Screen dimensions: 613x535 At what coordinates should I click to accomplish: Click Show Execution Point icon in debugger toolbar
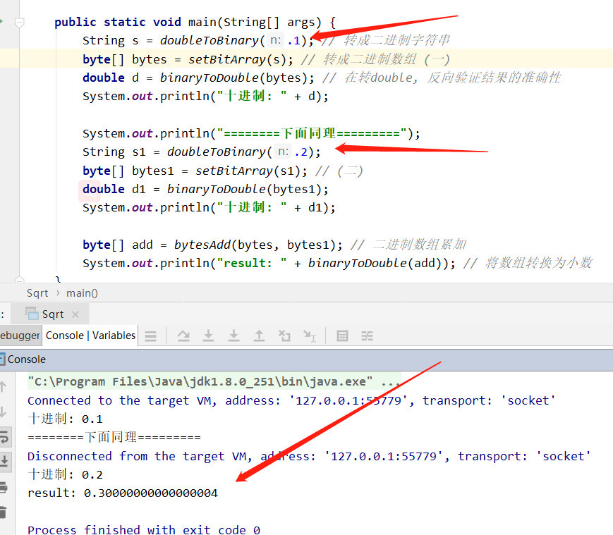click(x=150, y=336)
